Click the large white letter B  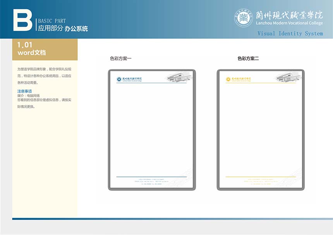(x=22, y=20)
